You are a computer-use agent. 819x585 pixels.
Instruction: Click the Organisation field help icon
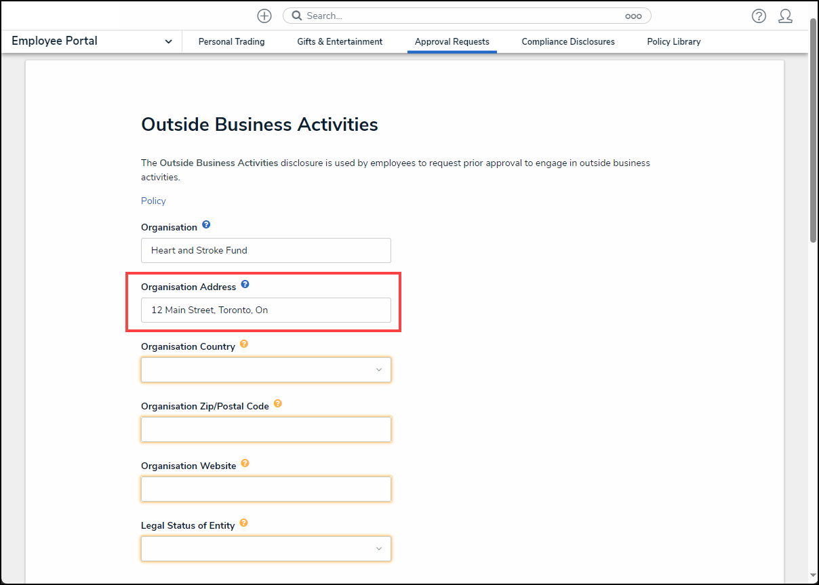click(206, 225)
